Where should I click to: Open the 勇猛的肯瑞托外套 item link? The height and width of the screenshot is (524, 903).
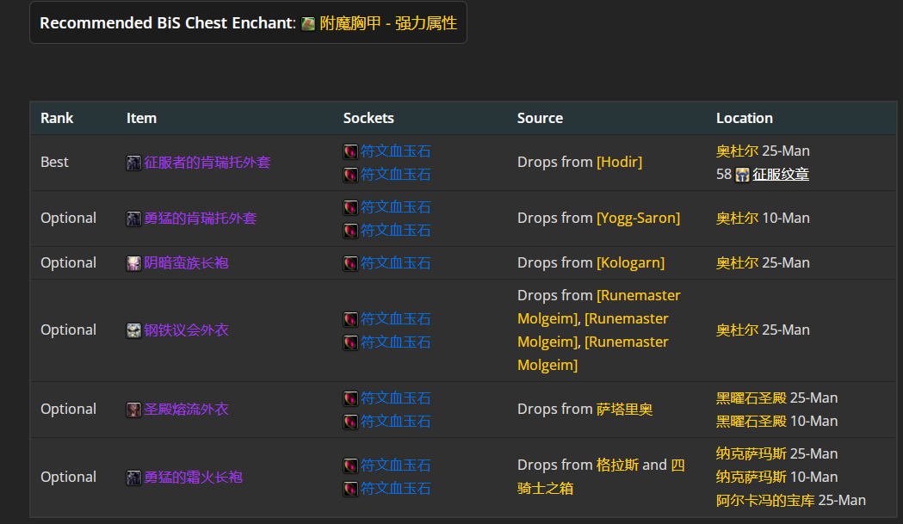200,219
